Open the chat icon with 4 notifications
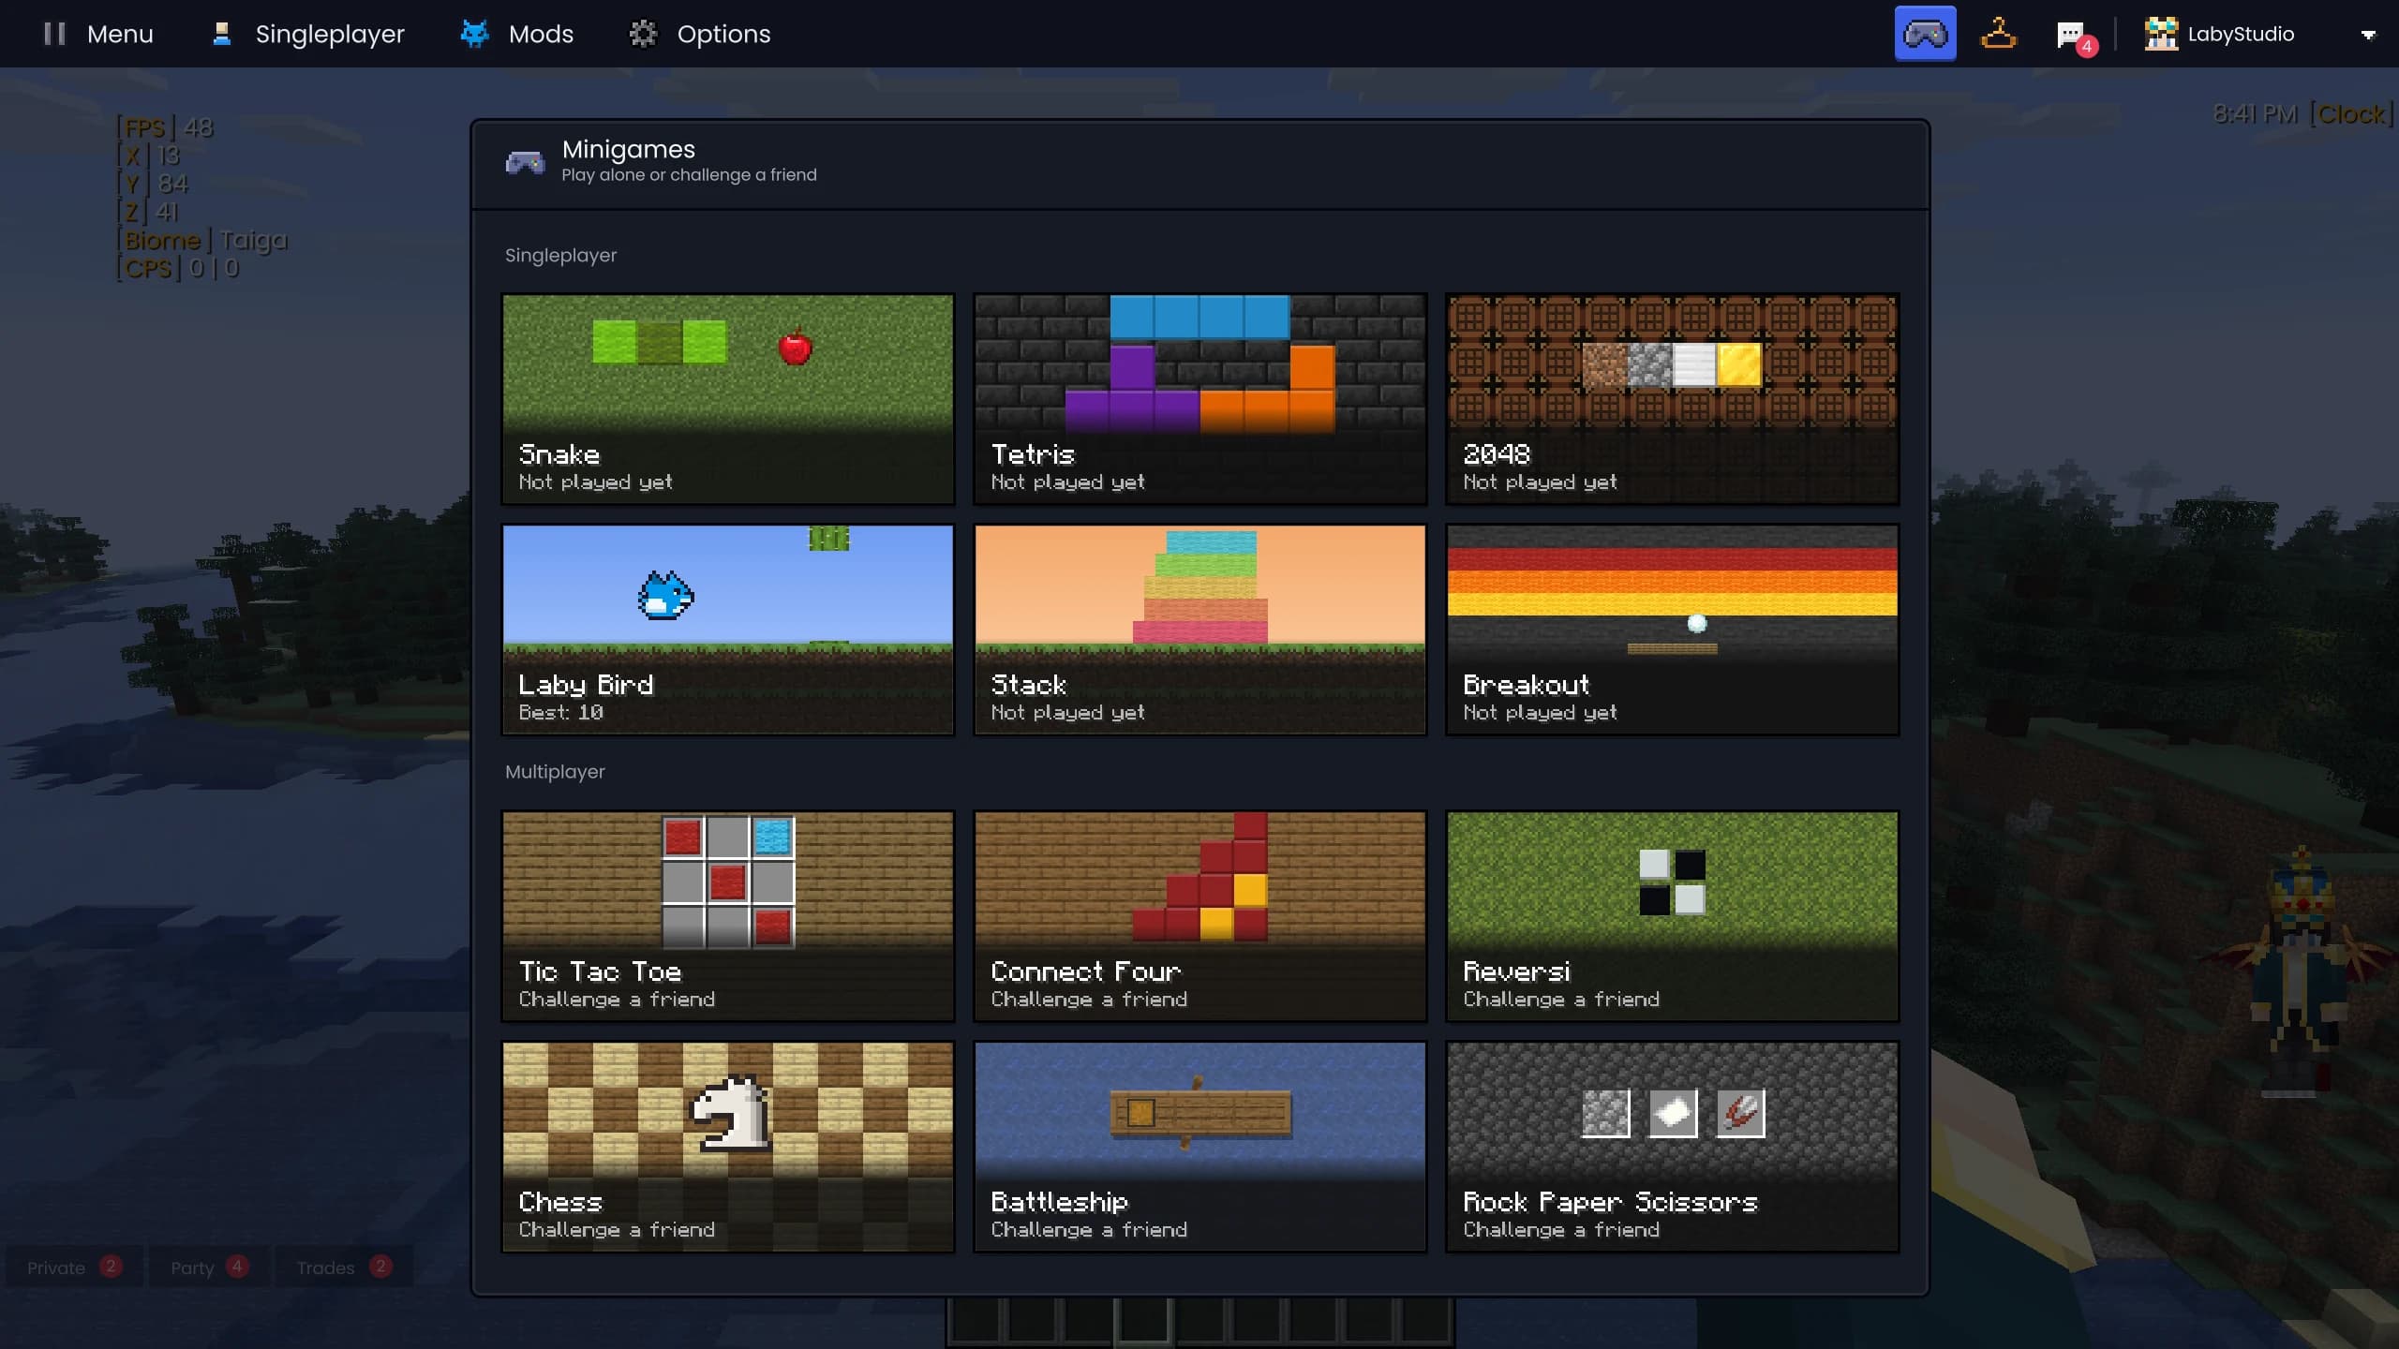The image size is (2399, 1349). 2074,36
